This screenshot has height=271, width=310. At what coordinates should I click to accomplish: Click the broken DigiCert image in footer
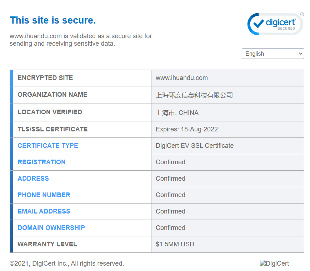pyautogui.click(x=274, y=263)
